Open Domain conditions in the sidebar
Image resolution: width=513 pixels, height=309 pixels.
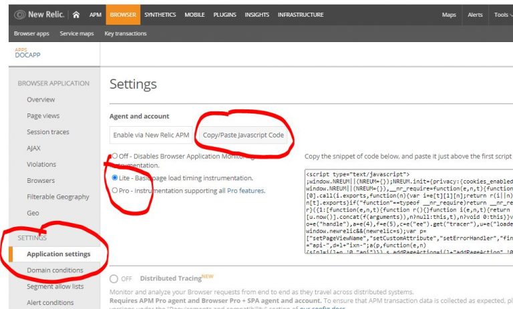coord(55,270)
